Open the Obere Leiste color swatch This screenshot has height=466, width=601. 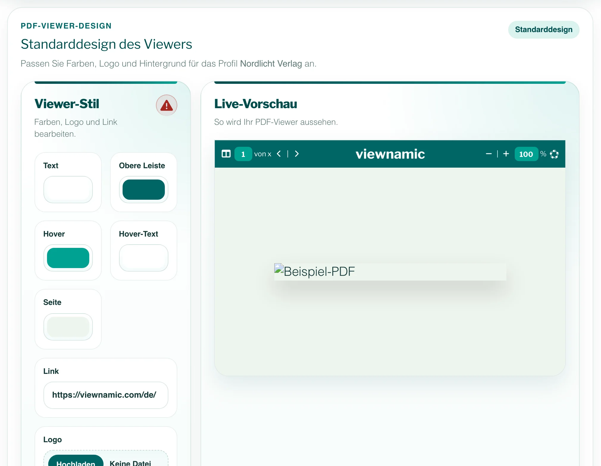pos(144,190)
